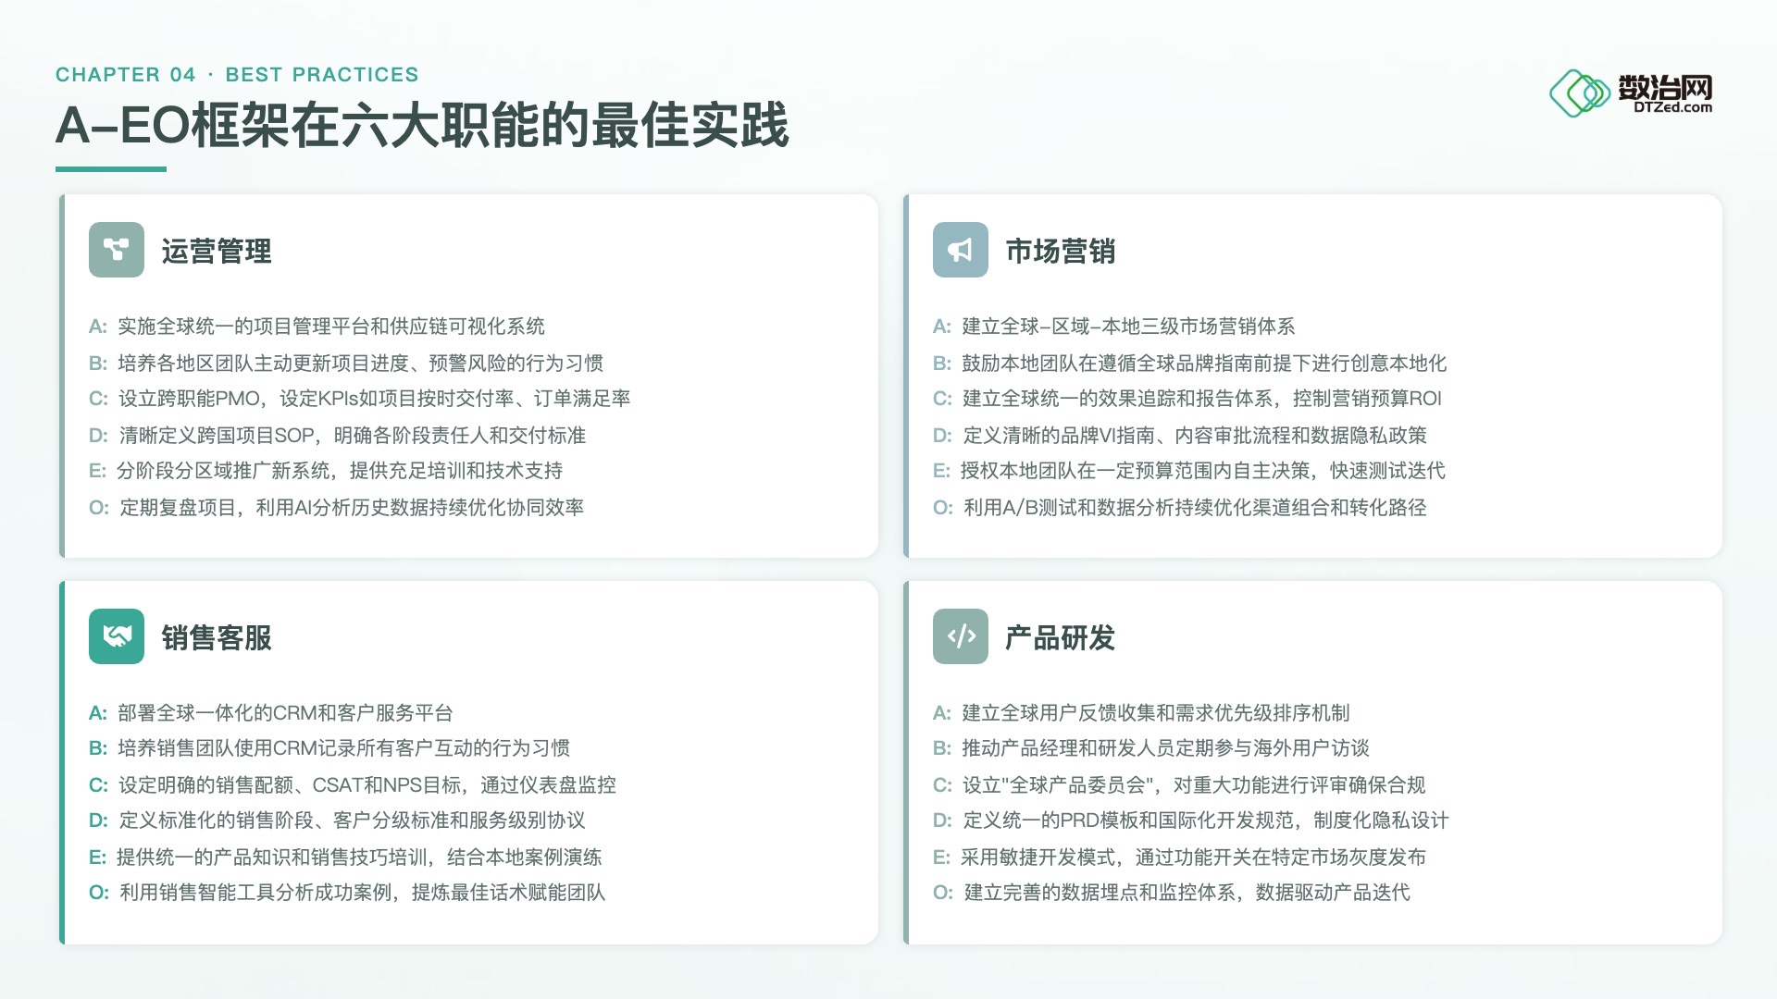This screenshot has height=999, width=1777.
Task: Click the line about PRD模板 and 隐私设计
Action: (1190, 820)
